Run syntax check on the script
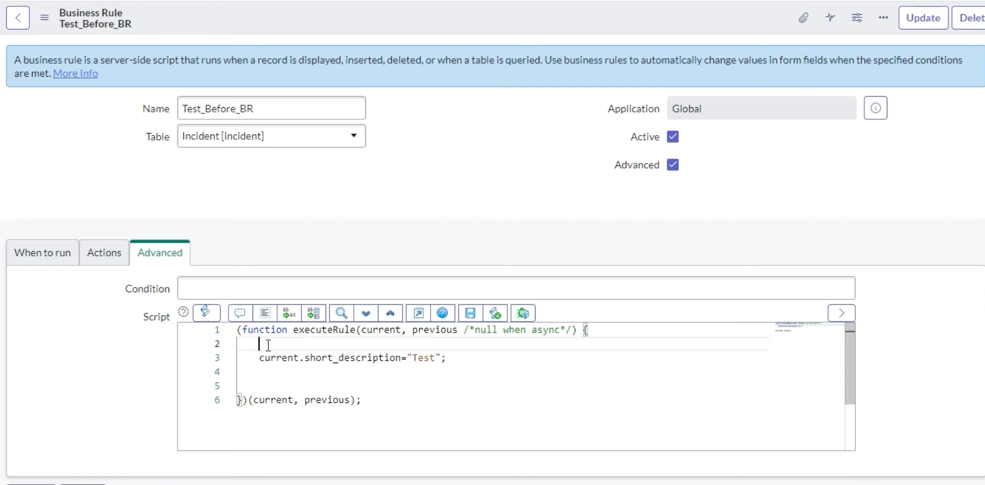Viewport: 985px width, 485px height. [495, 313]
